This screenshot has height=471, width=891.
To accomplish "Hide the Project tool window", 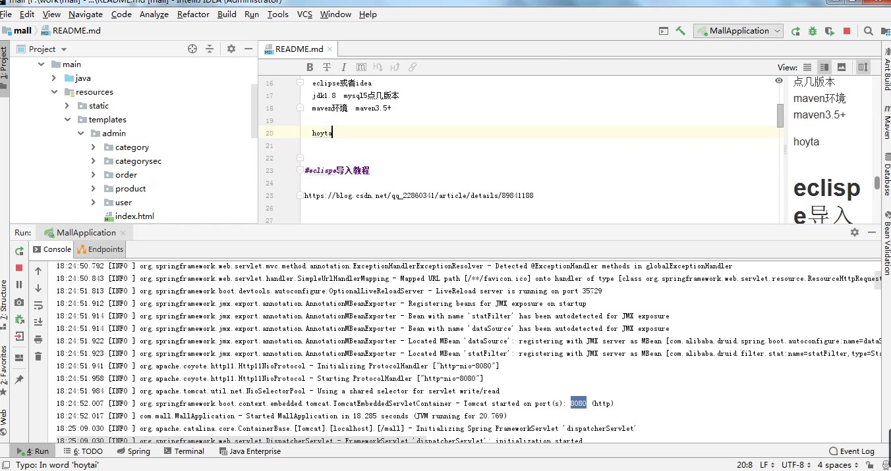I will click(248, 49).
